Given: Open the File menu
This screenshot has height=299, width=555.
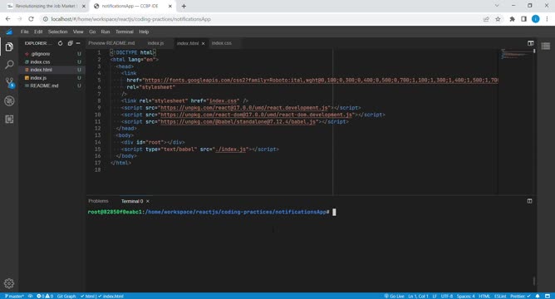Looking at the screenshot, I should pyautogui.click(x=24, y=32).
